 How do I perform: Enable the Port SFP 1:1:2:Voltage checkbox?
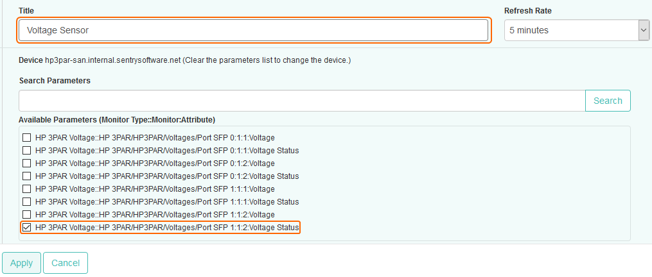(27, 214)
